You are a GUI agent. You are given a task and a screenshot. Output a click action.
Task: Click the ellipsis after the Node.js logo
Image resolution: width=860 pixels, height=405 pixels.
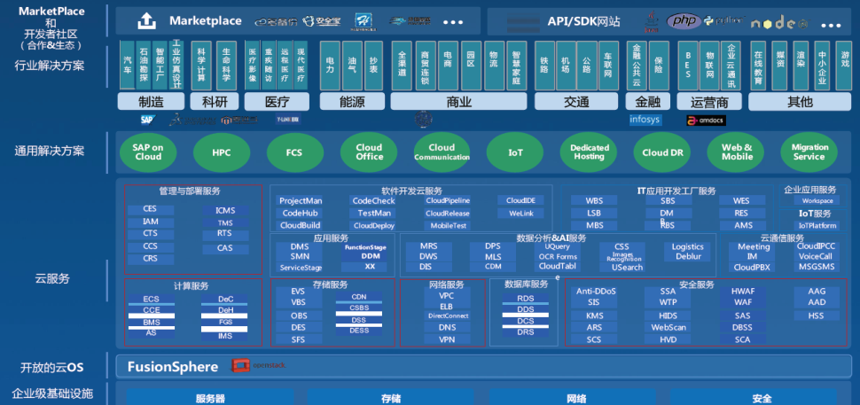[831, 25]
